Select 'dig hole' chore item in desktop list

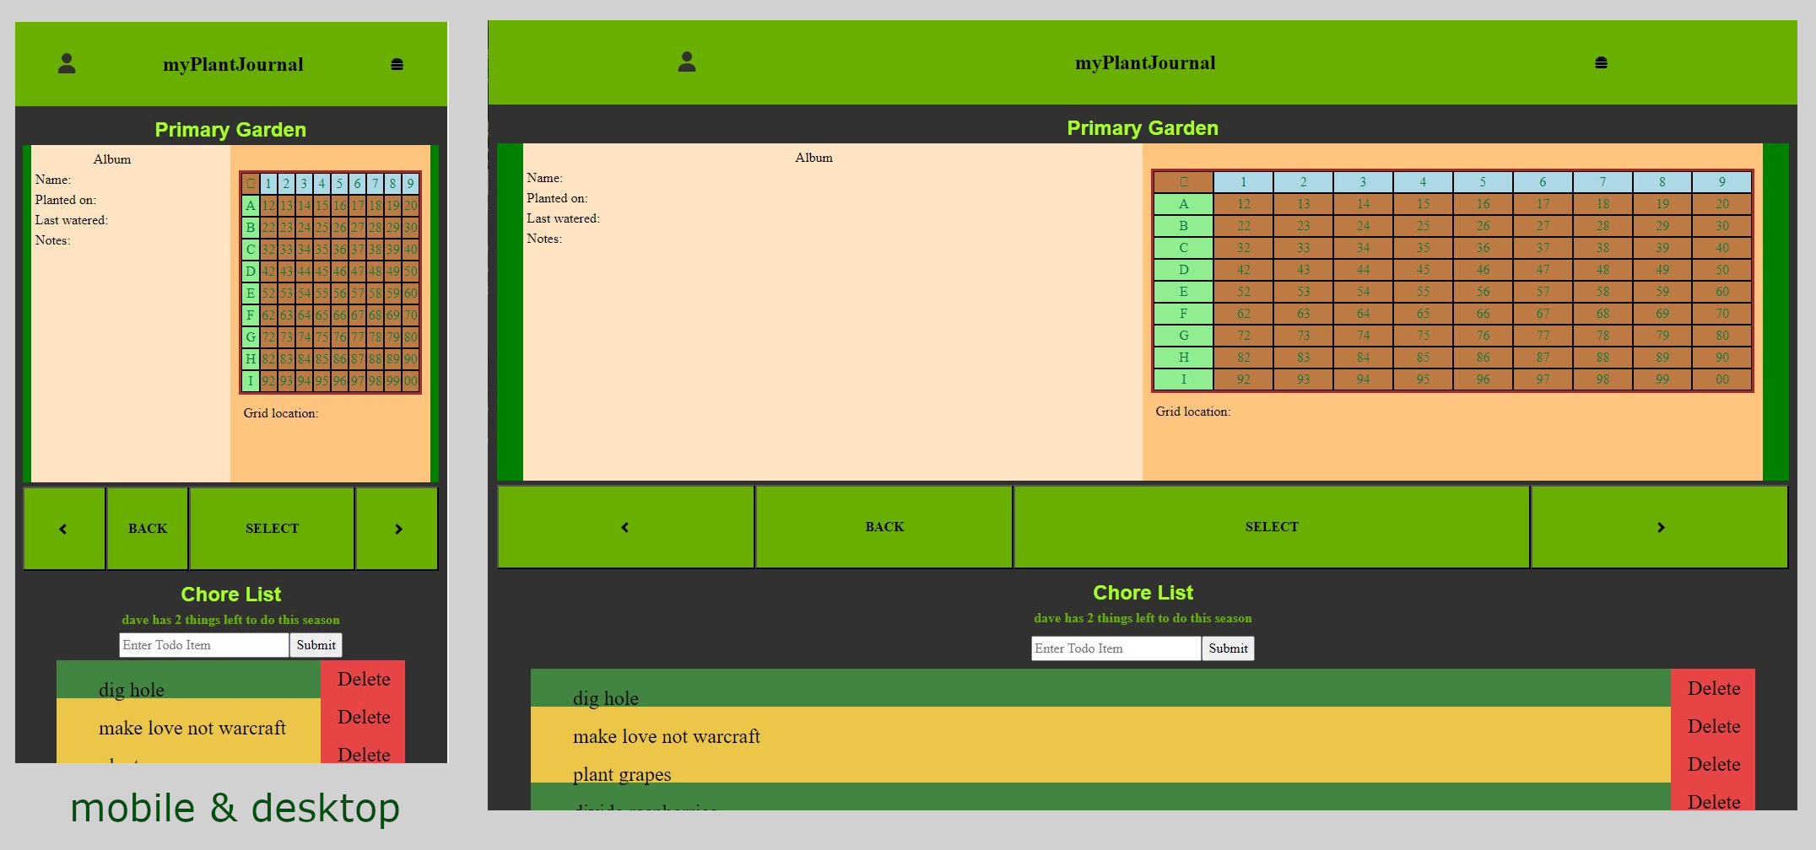point(1100,689)
